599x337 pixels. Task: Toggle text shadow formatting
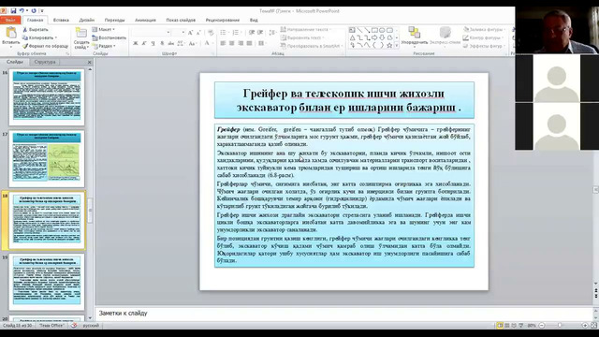(x=162, y=44)
